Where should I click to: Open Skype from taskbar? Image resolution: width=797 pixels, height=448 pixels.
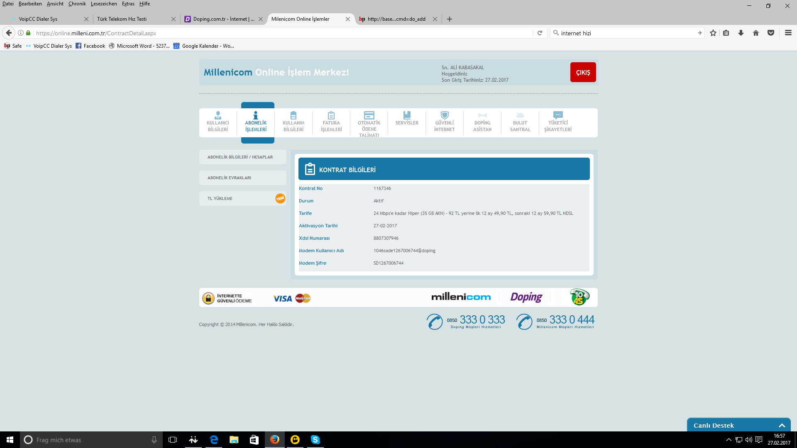tap(315, 440)
